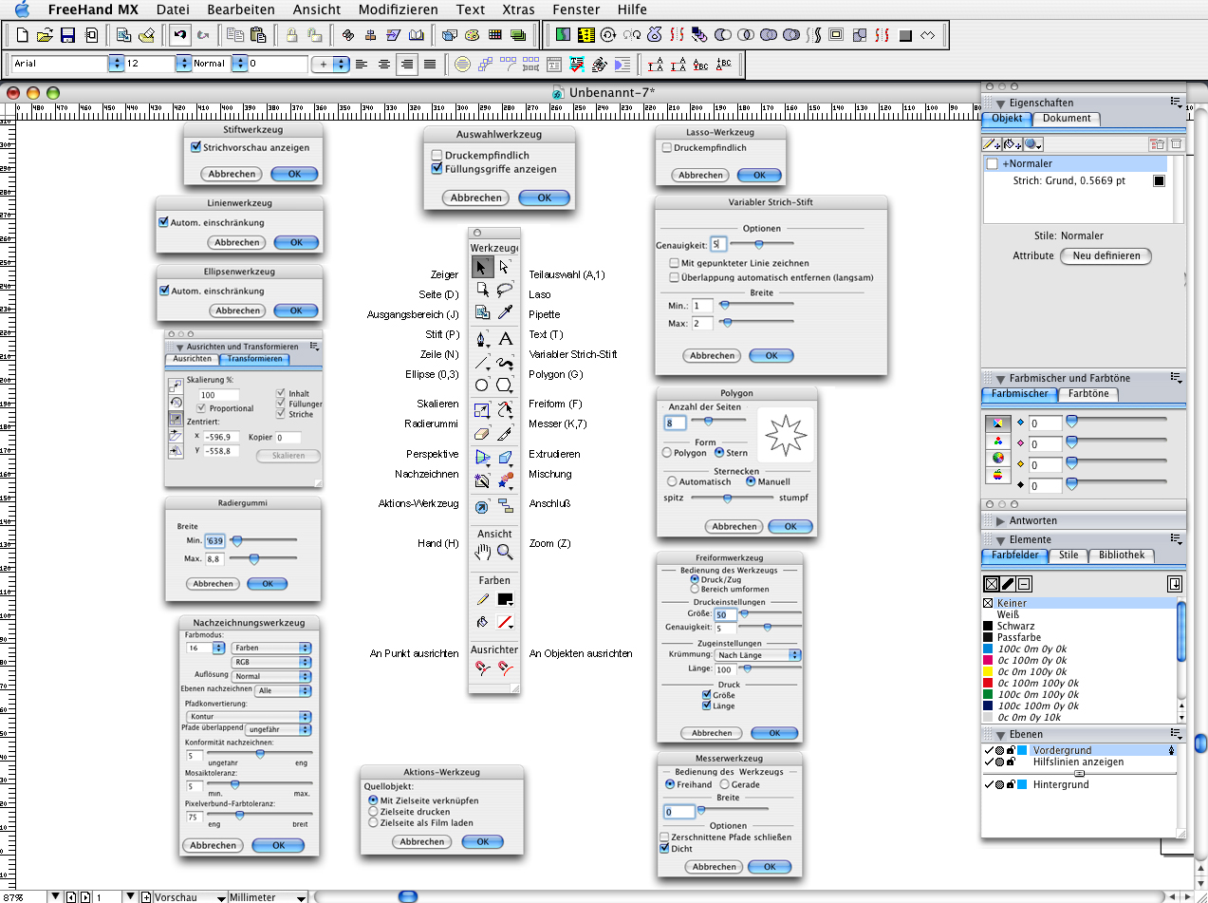
Task: Choose Polygon radio button under Form
Action: (x=668, y=453)
